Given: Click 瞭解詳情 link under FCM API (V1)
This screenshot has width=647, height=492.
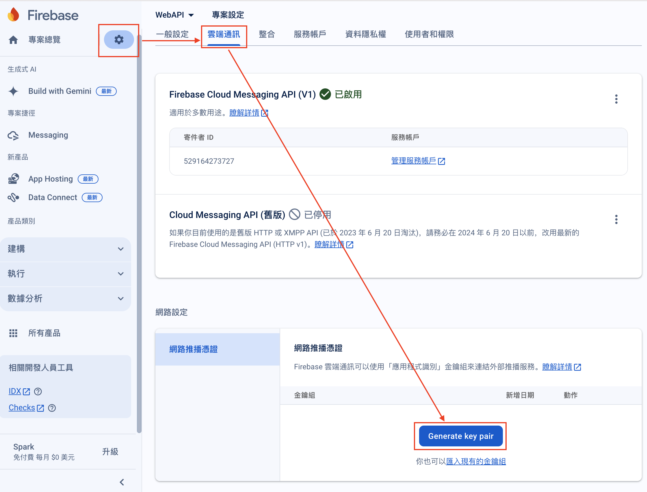Looking at the screenshot, I should 244,113.
